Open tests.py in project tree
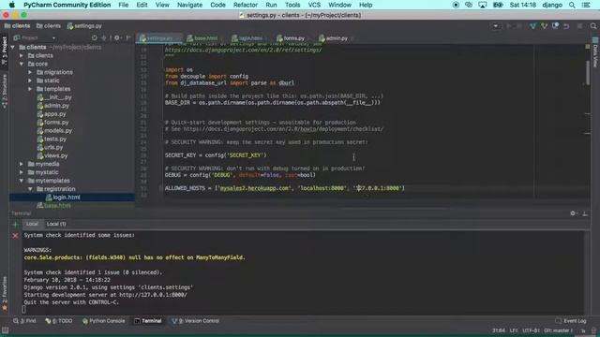This screenshot has height=337, width=600. pyautogui.click(x=52, y=139)
